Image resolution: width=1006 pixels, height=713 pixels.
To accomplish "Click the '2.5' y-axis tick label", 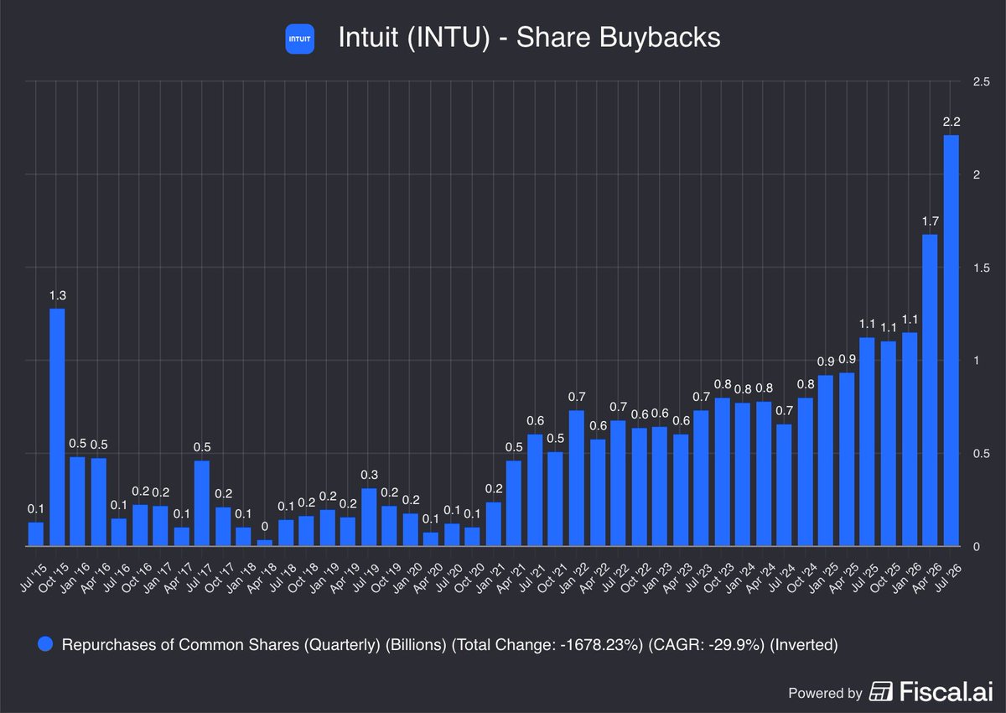I will 981,81.
